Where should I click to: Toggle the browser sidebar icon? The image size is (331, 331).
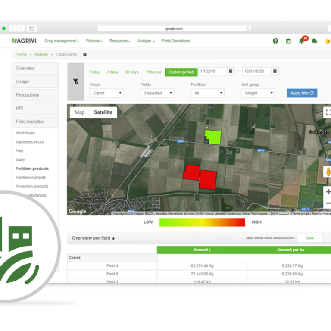click(x=31, y=28)
